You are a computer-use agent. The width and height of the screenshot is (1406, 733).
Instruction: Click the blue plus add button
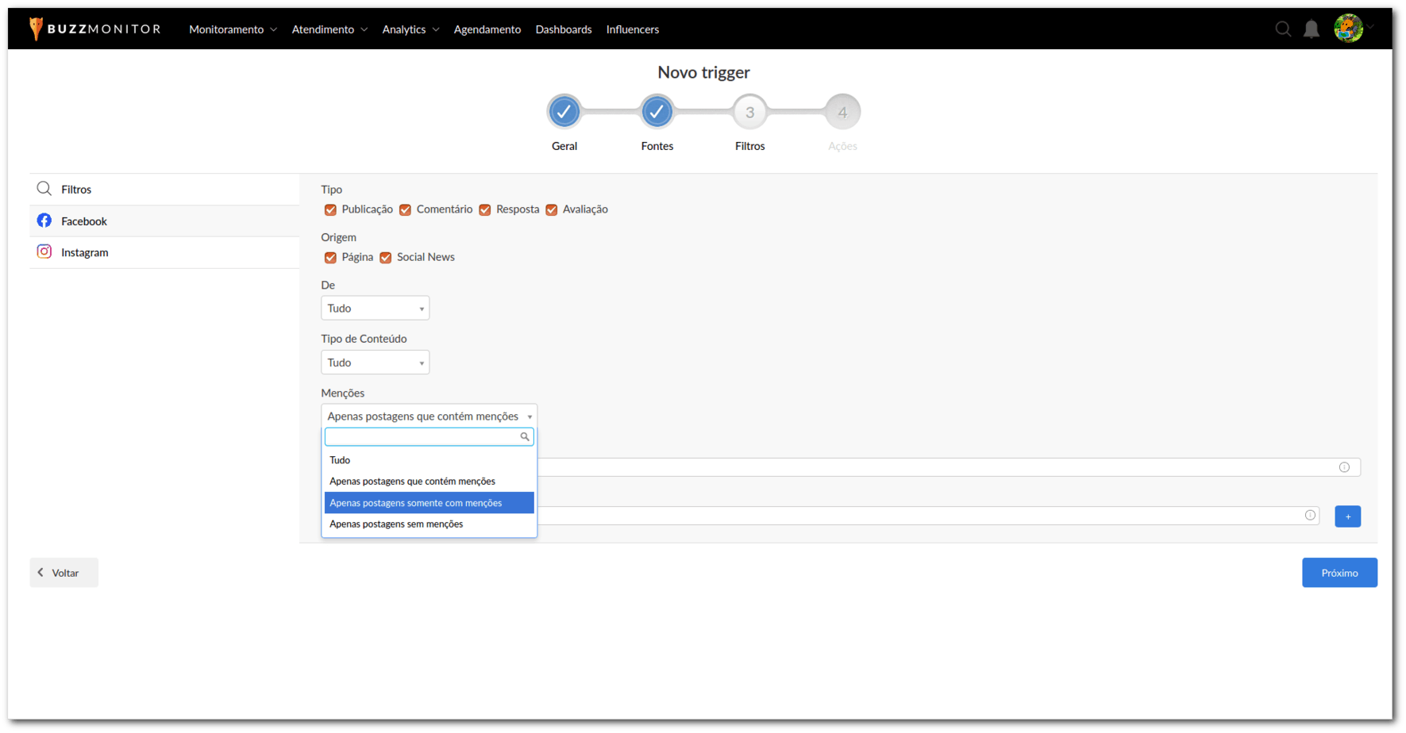1347,516
